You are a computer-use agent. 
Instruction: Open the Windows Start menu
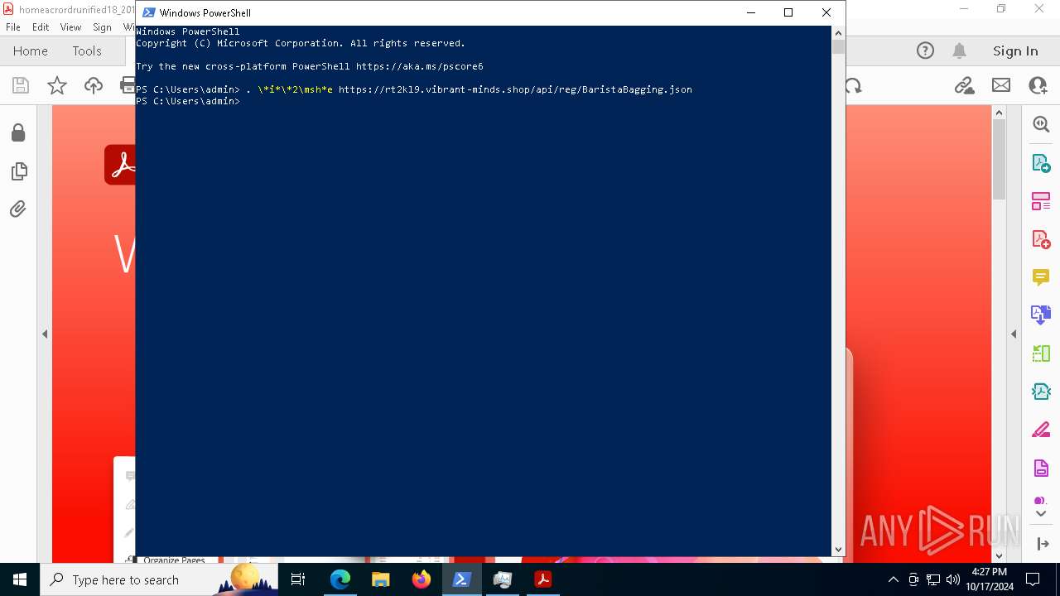[20, 579]
